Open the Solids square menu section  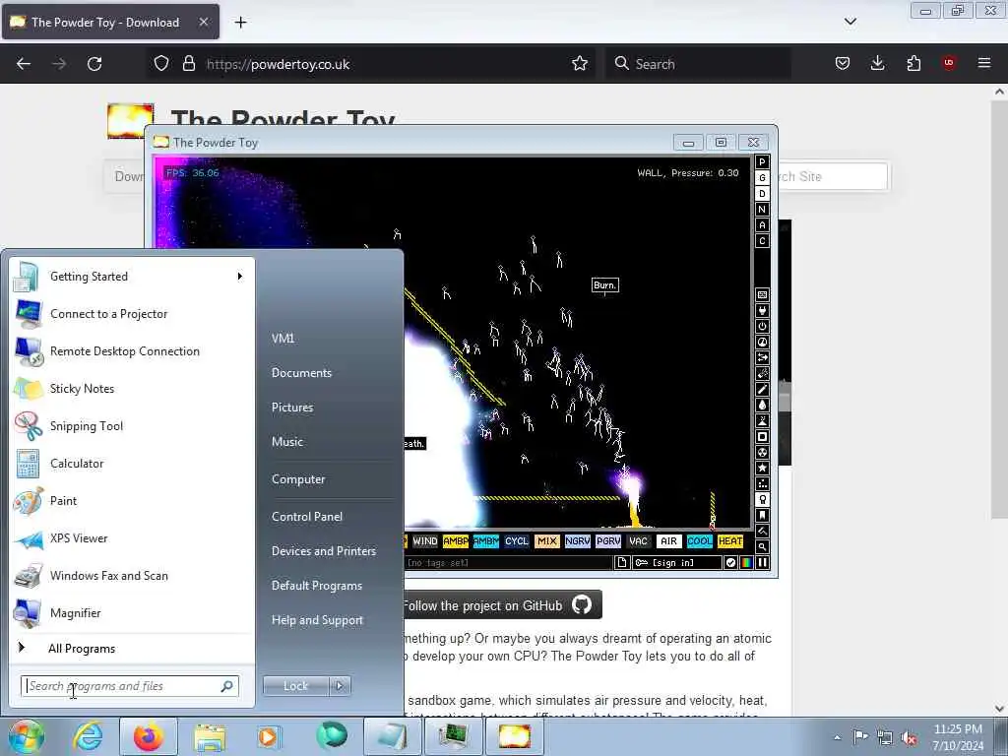tap(762, 436)
